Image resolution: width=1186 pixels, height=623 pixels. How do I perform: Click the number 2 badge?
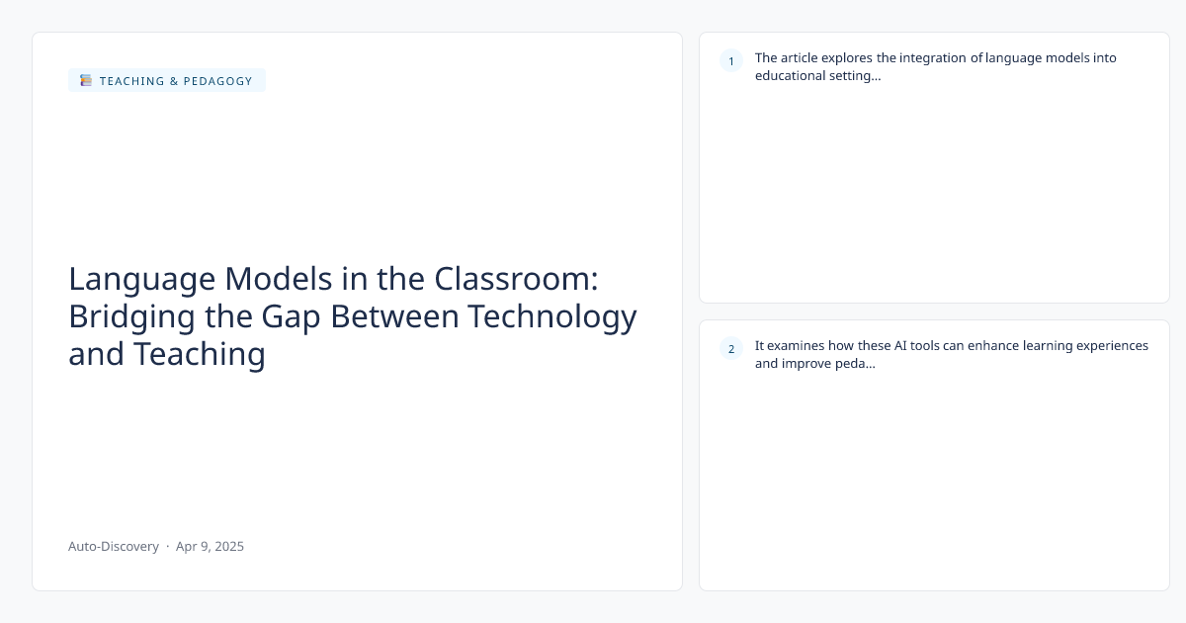pyautogui.click(x=731, y=348)
